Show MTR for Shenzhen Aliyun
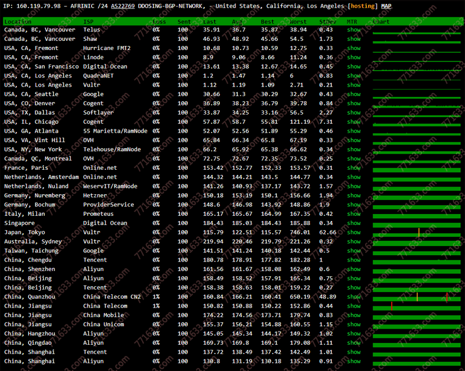Viewport: 465px width, 371px height. point(354,269)
